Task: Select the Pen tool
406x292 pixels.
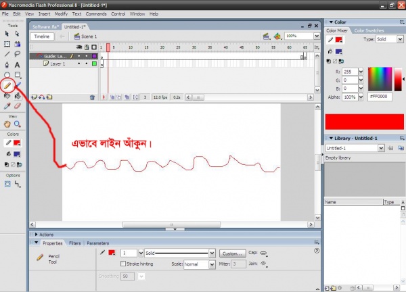Action: point(7,65)
